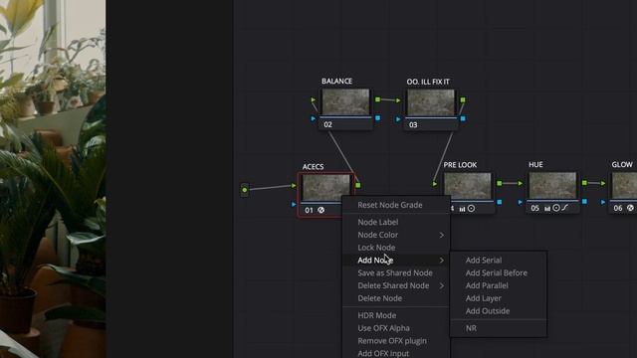Click the green RGB input of BALANCE node
Image resolution: width=637 pixels, height=358 pixels.
314,99
